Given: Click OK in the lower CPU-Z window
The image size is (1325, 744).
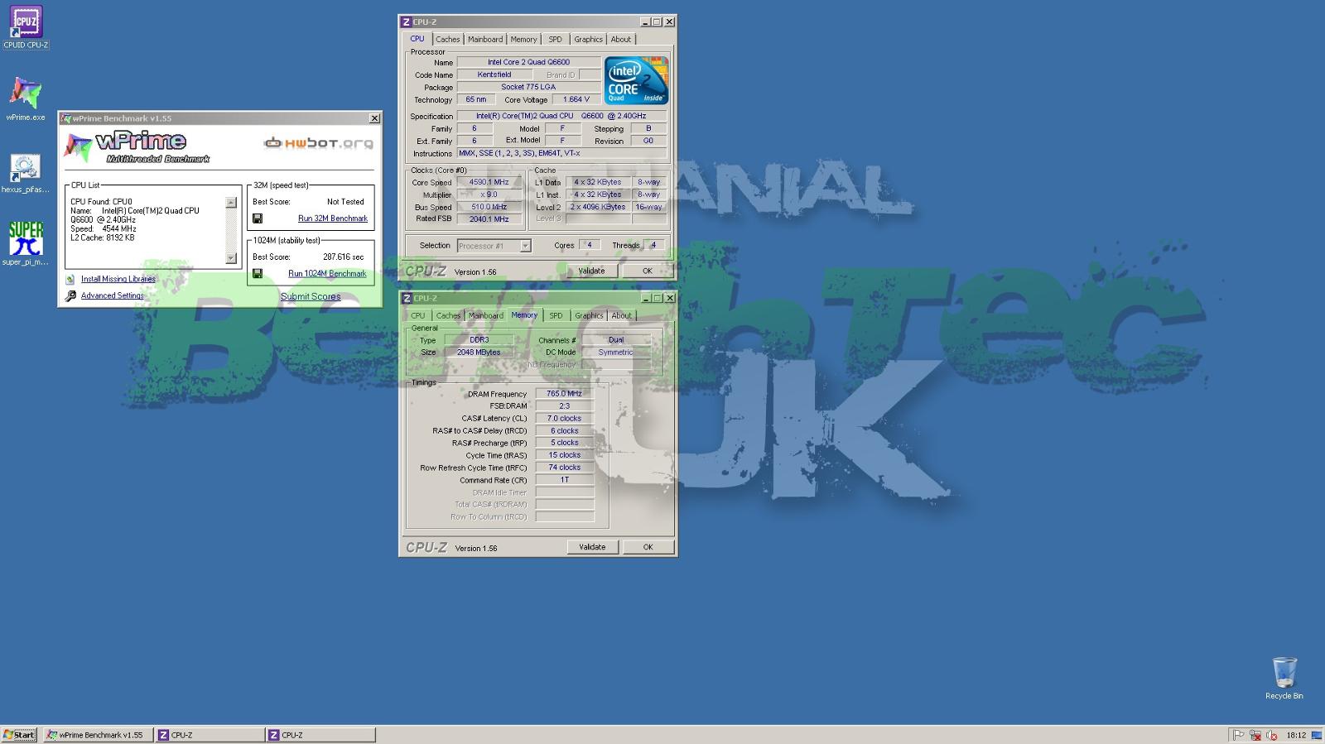Looking at the screenshot, I should [648, 547].
